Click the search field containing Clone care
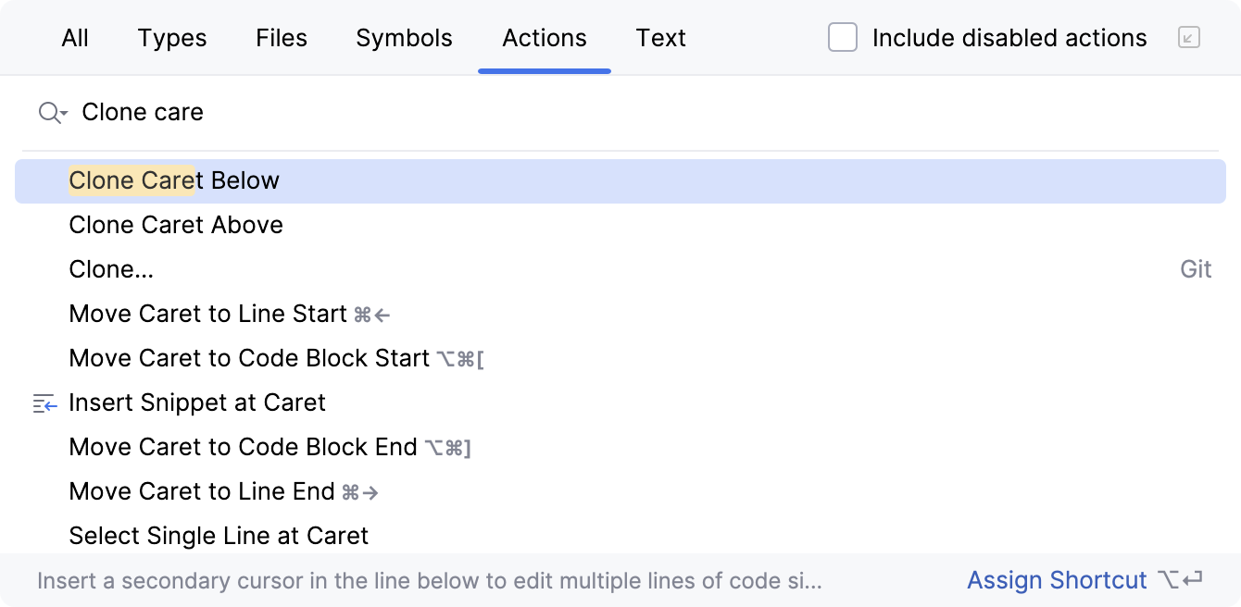 pos(556,113)
